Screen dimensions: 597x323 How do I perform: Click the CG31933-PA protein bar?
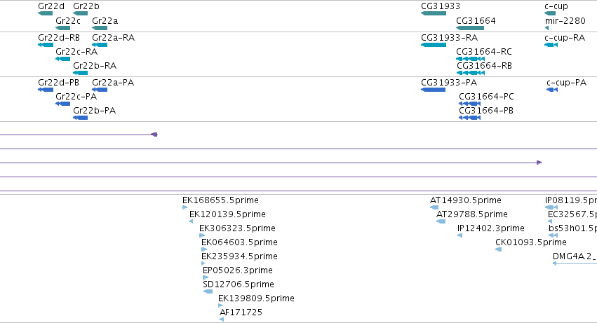click(x=434, y=90)
